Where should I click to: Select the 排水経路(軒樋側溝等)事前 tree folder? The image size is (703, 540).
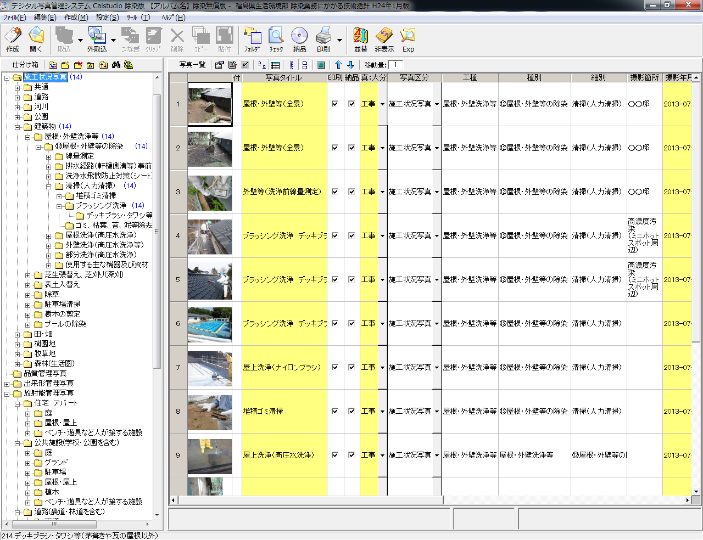[x=109, y=166]
